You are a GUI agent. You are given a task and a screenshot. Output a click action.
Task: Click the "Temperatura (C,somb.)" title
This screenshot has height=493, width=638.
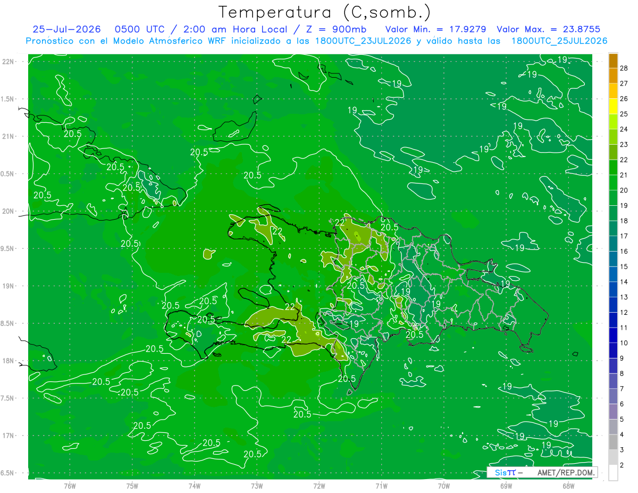pyautogui.click(x=325, y=12)
